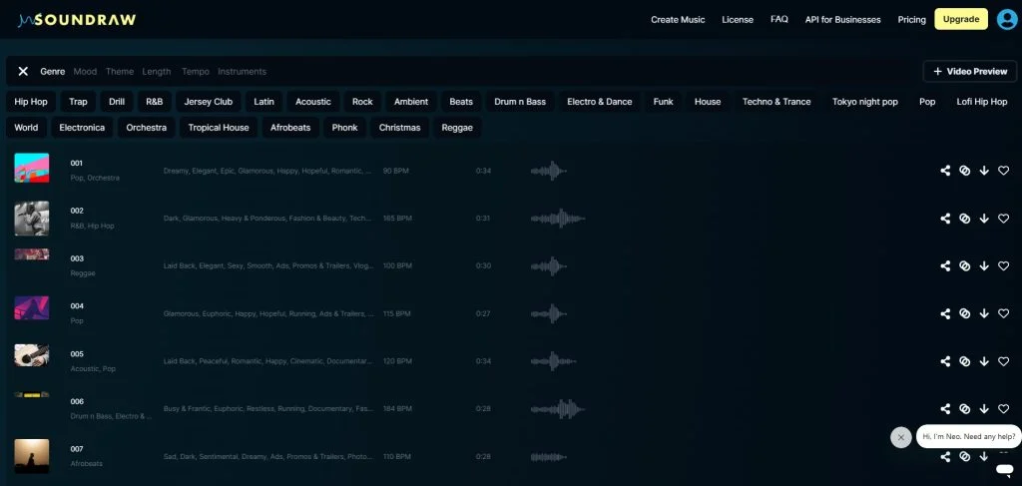Download track 001
This screenshot has width=1022, height=486.
tap(984, 171)
